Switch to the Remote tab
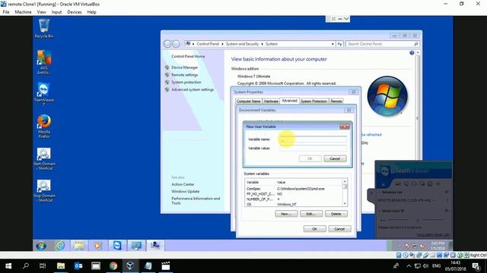This screenshot has width=487, height=273. pos(336,101)
